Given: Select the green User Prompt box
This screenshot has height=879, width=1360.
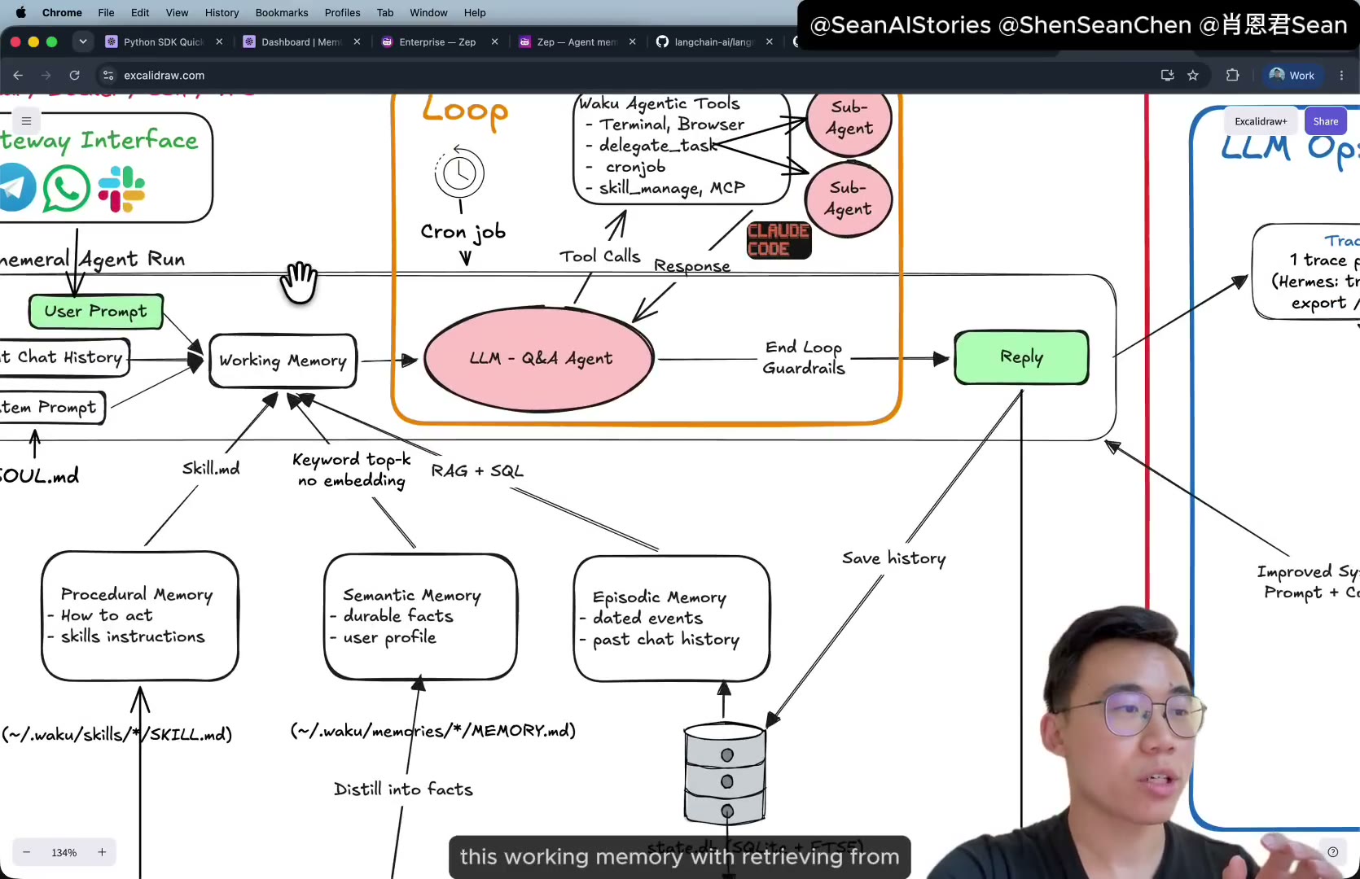Looking at the screenshot, I should tap(96, 311).
